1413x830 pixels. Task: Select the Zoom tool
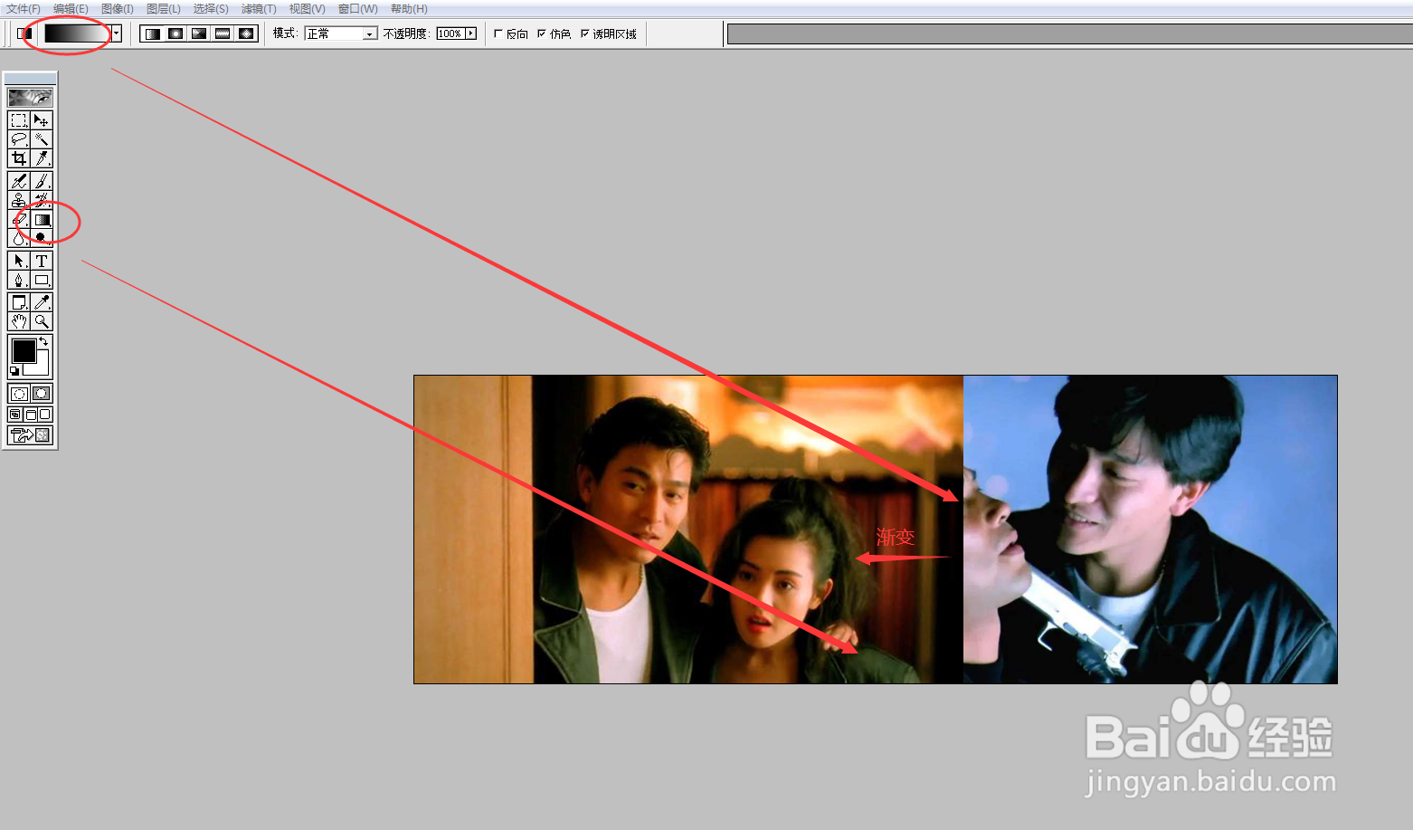(42, 321)
